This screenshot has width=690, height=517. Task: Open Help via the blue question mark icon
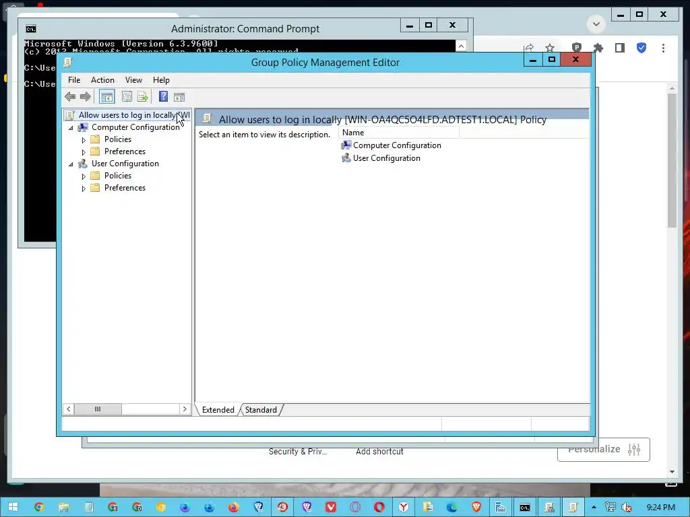(x=163, y=97)
